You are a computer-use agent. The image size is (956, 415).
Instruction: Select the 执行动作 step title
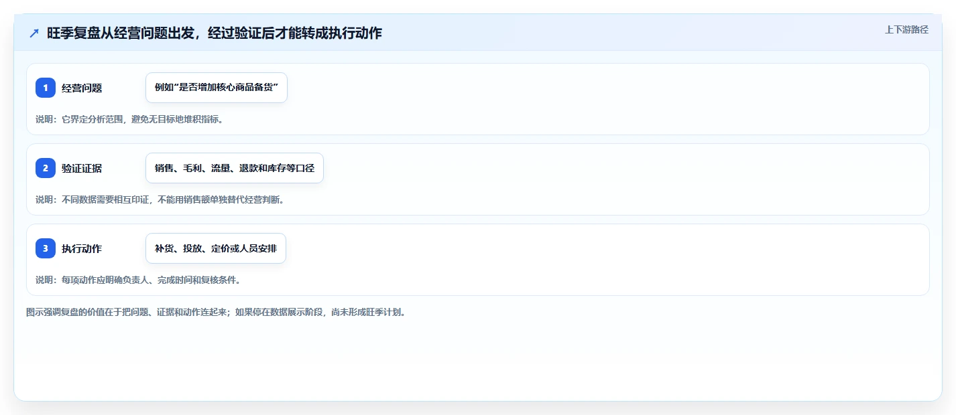coord(82,248)
